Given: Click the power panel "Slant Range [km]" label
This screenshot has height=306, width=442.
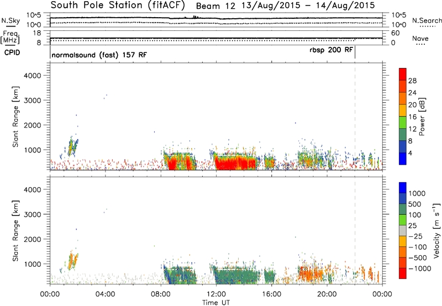Looking at the screenshot, I should tap(15, 117).
